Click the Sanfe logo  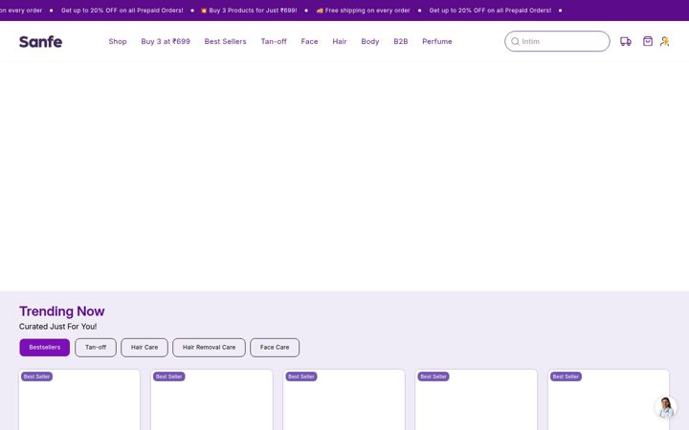(x=40, y=42)
